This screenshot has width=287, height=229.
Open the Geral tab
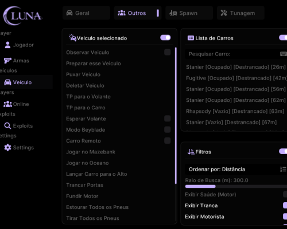[x=86, y=13]
